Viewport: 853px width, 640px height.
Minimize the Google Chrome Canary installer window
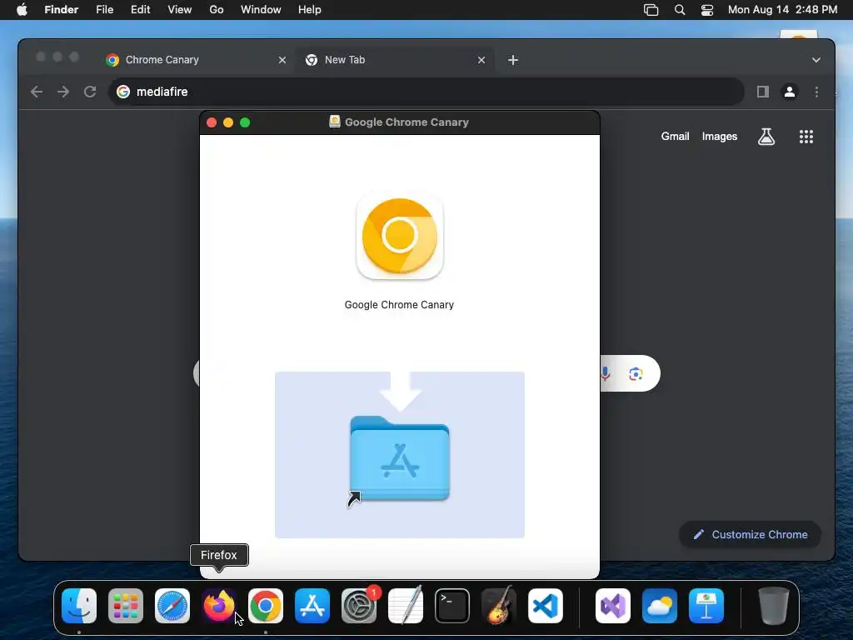tap(228, 122)
